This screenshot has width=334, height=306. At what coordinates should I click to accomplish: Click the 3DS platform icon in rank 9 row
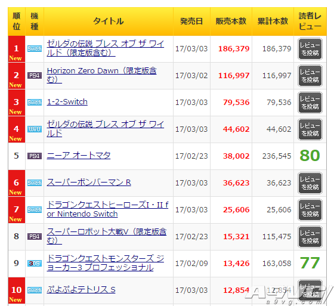point(35,264)
